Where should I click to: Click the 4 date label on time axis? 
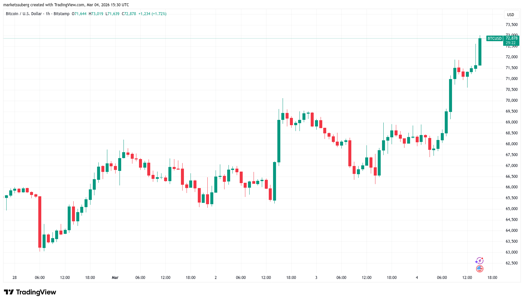417,278
